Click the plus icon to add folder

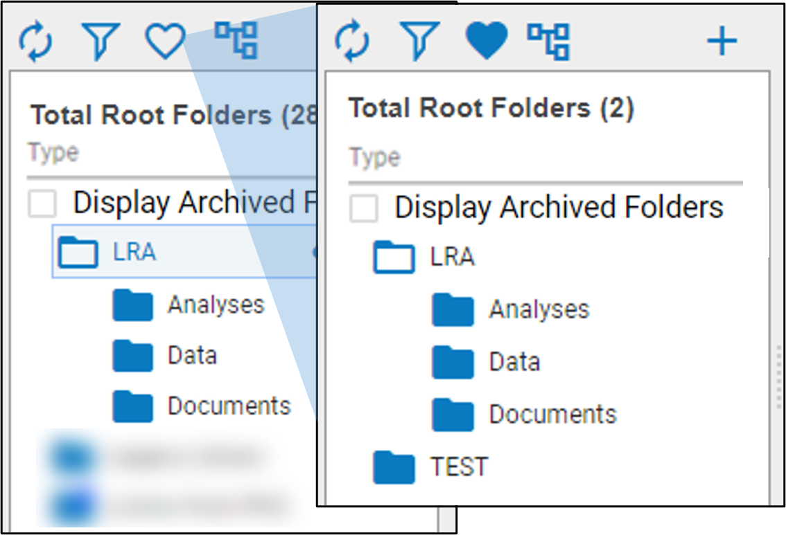[x=722, y=42]
